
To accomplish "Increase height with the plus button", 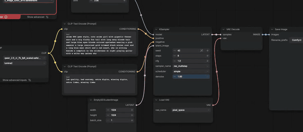I will 132,115.
